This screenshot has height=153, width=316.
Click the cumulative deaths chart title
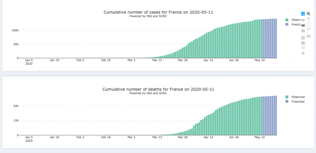[x=158, y=89]
